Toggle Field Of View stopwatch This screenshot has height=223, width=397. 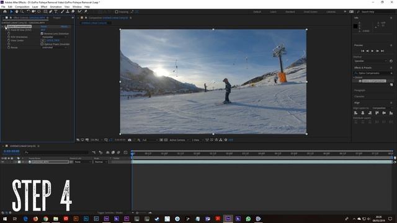coord(9,30)
